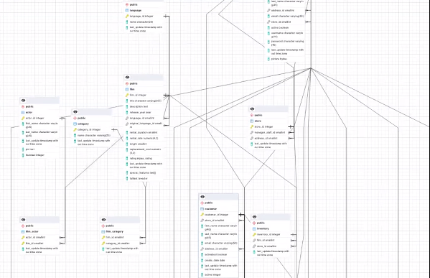Click the key icon beside film_id in film_category table
Screen dimensions: 430x278
click(x=103, y=237)
